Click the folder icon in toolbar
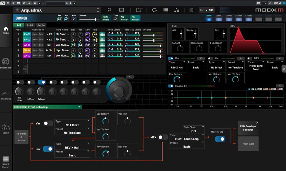The image size is (286, 171). (x=139, y=10)
